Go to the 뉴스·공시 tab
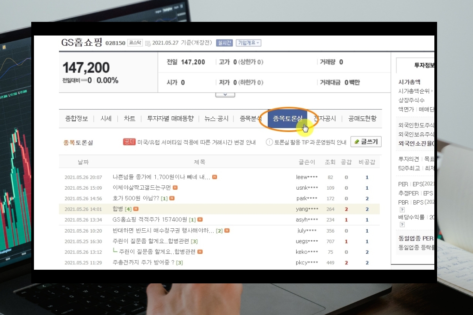 point(217,119)
